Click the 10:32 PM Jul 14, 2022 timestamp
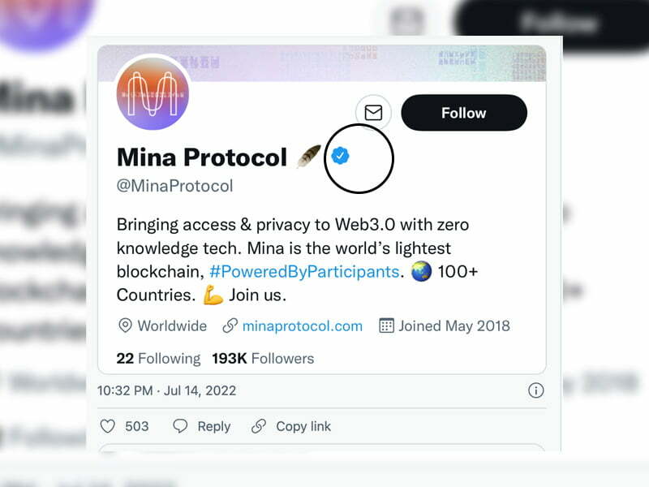649x487 pixels. (x=166, y=390)
